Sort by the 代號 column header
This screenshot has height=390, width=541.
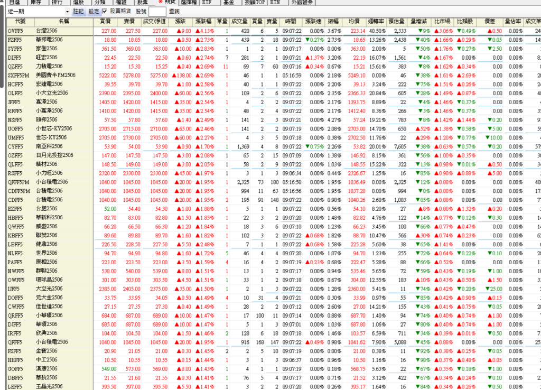21,21
